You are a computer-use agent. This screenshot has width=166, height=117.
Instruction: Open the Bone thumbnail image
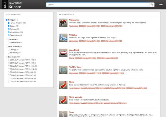(63, 114)
